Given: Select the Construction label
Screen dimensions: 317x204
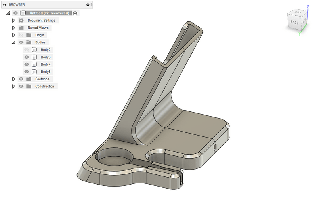Looking at the screenshot, I should coord(45,86).
